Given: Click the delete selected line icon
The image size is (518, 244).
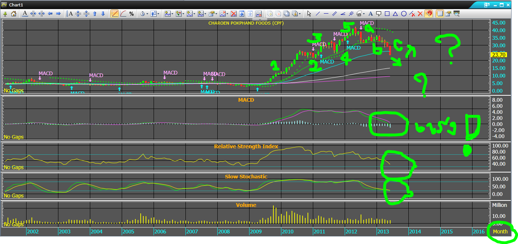Looking at the screenshot, I should (412, 14).
